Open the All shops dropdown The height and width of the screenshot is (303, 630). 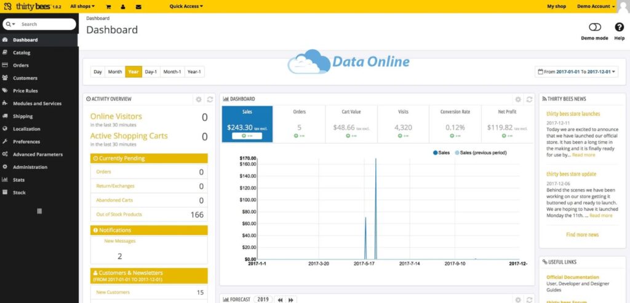pyautogui.click(x=82, y=6)
